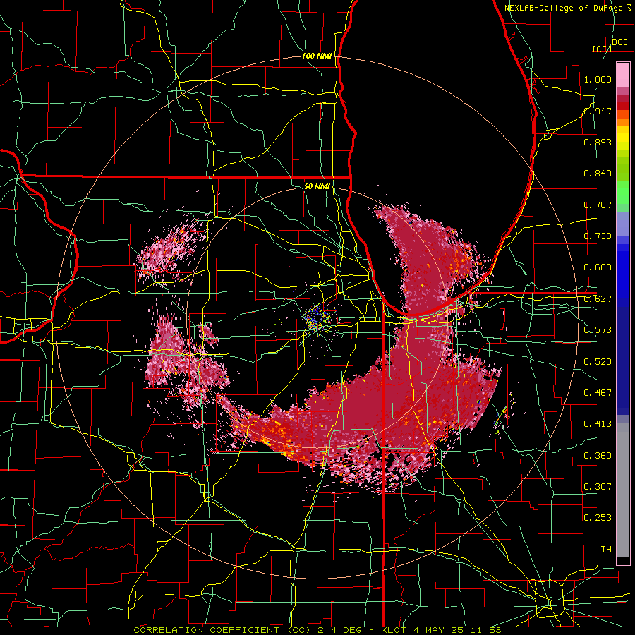The width and height of the screenshot is (635, 635).
Task: Click the 1.000 scale value
Action: 598,79
